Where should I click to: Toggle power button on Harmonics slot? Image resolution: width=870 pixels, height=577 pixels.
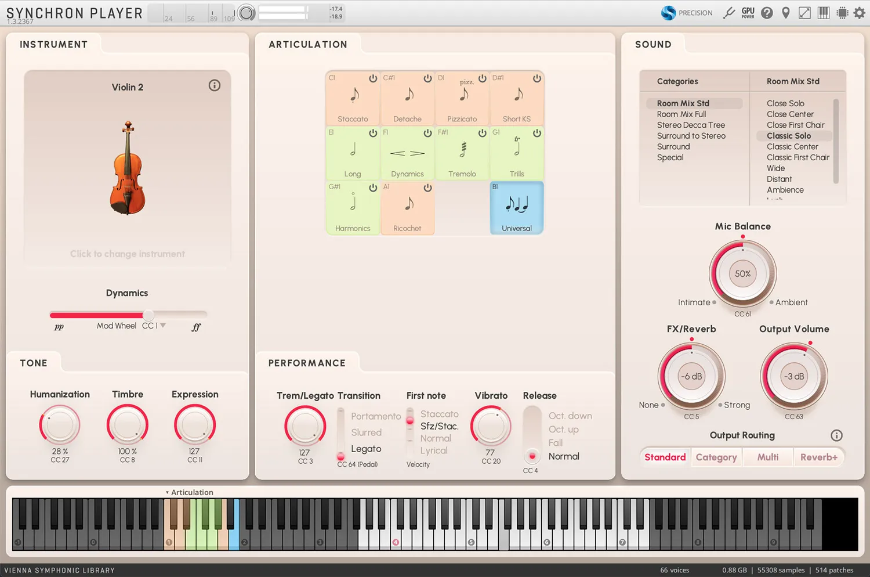pos(373,187)
